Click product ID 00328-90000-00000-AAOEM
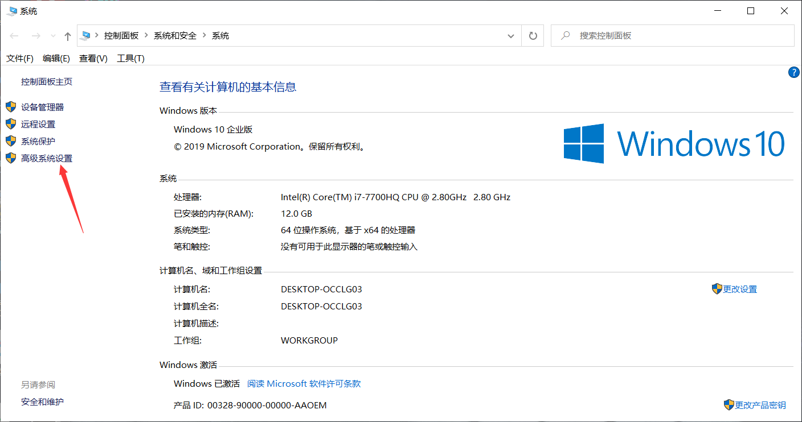Viewport: 802px width, 422px height. pyautogui.click(x=267, y=405)
